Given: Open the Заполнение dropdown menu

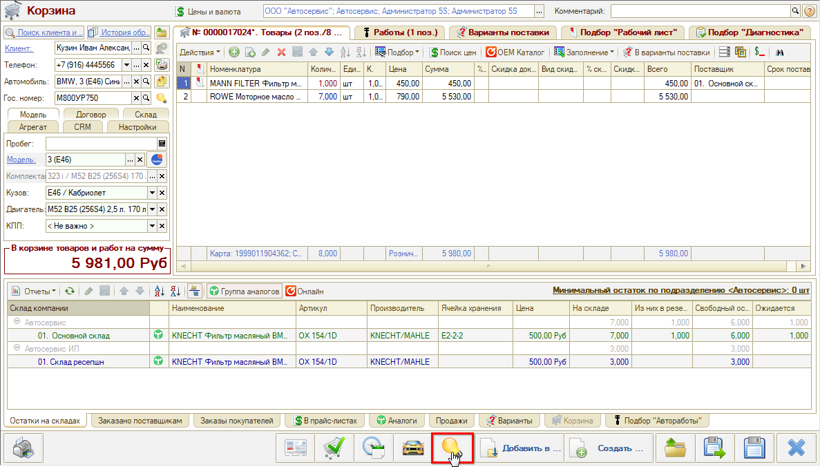Looking at the screenshot, I should click(584, 53).
